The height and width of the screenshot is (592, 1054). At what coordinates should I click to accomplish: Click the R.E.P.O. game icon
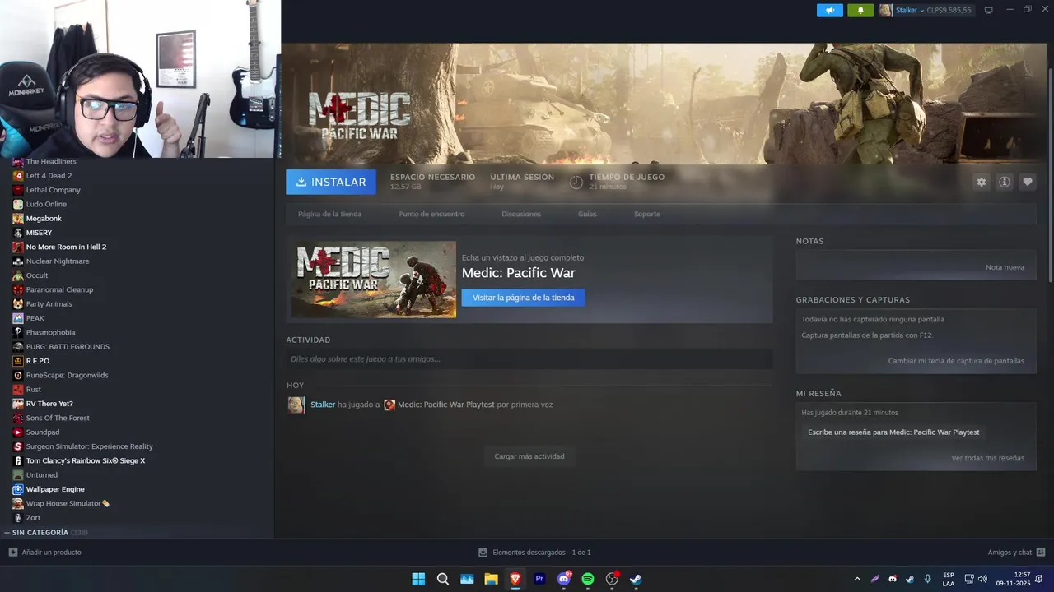click(18, 361)
